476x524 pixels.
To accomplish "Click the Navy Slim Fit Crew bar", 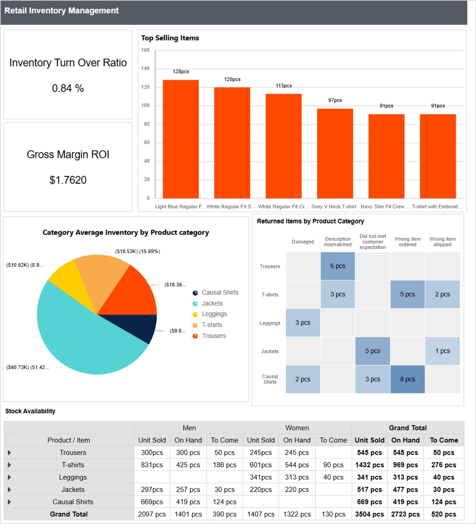I will (387, 156).
